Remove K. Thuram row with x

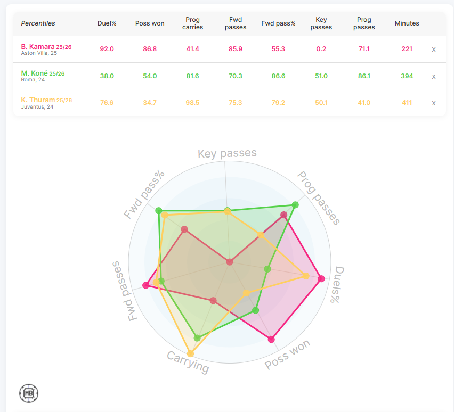[434, 103]
